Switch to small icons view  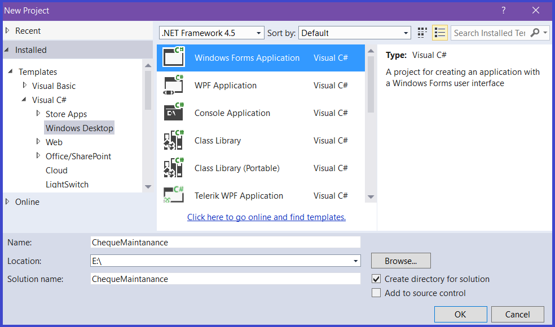[x=422, y=33]
